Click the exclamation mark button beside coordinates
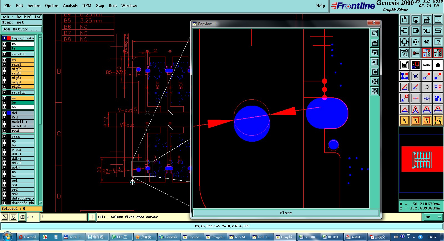The image size is (444, 241). click(x=92, y=217)
